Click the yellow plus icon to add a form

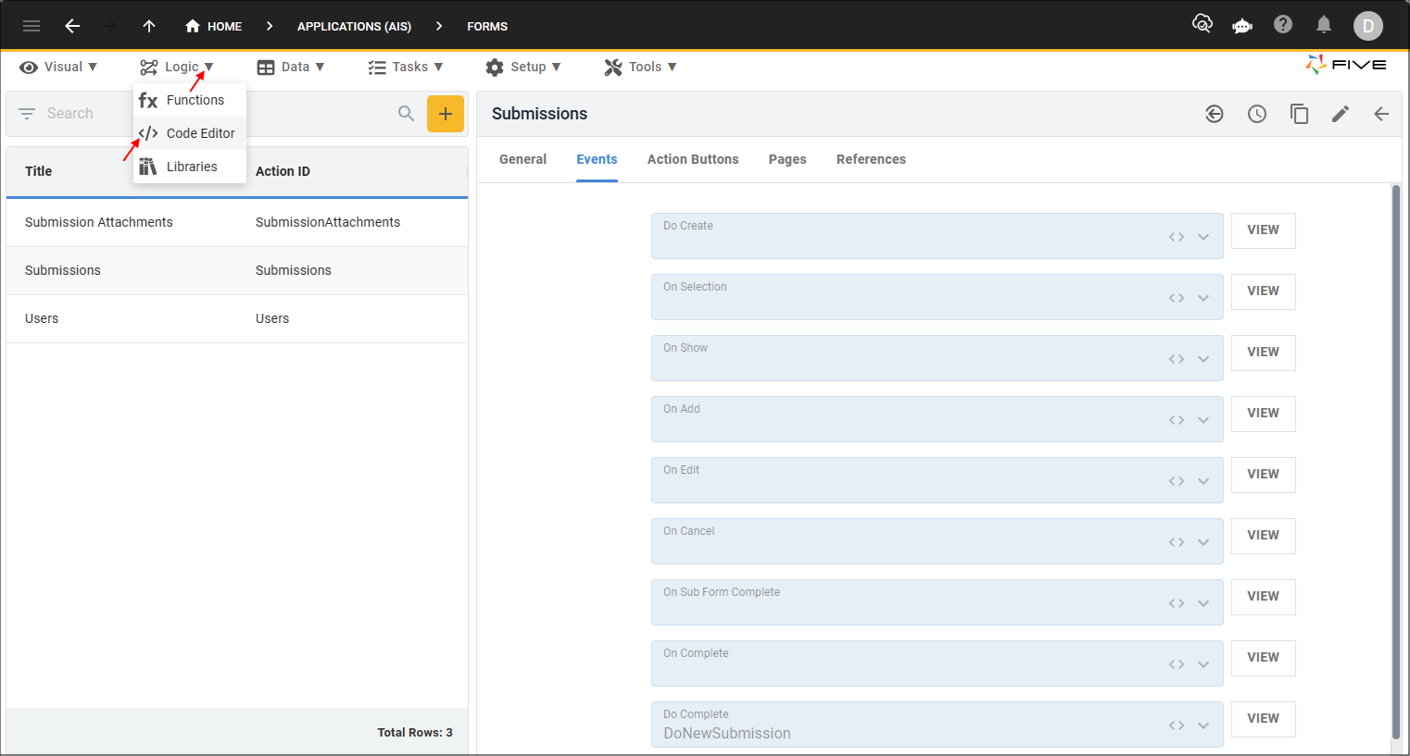[x=446, y=113]
